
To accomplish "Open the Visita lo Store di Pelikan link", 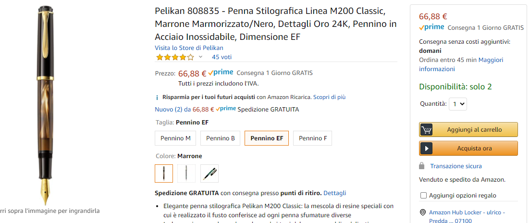I will pyautogui.click(x=189, y=48).
